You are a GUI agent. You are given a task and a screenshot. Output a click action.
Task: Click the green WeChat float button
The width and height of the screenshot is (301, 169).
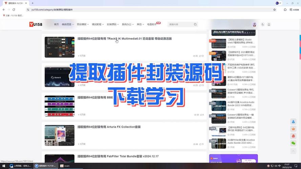[x=293, y=143]
